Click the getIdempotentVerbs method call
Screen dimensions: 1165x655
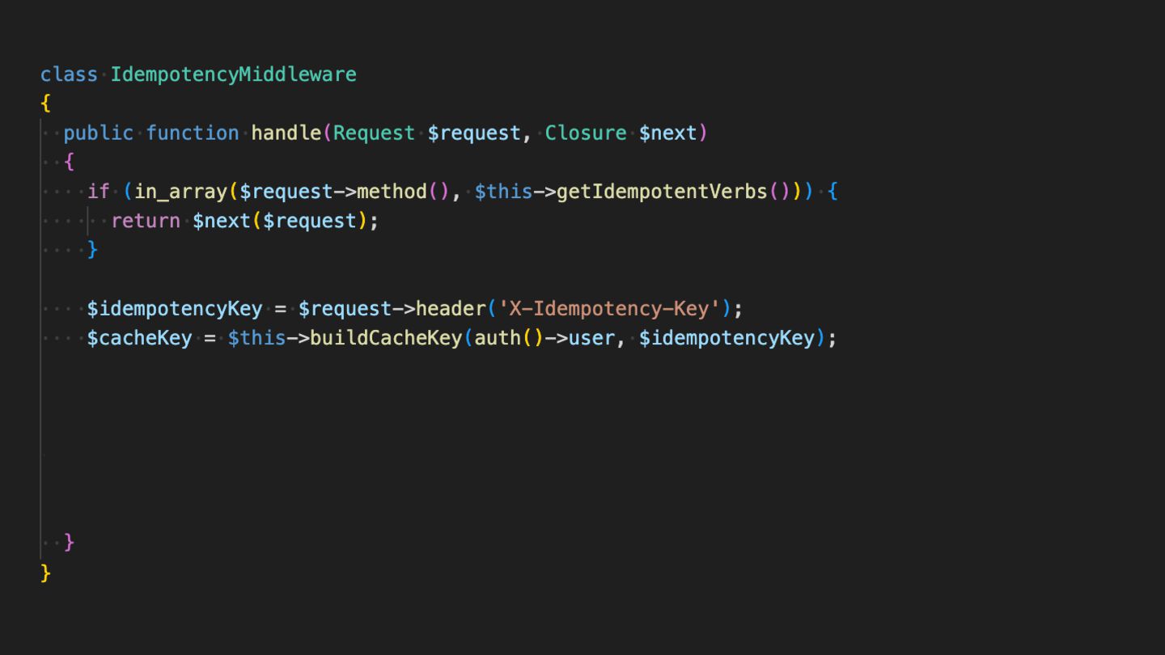point(662,192)
